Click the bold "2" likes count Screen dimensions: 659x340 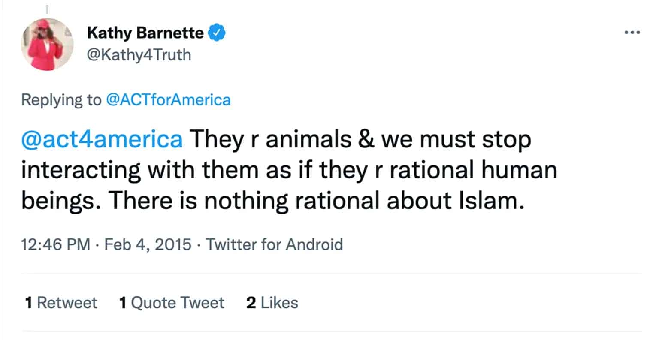[x=251, y=303]
